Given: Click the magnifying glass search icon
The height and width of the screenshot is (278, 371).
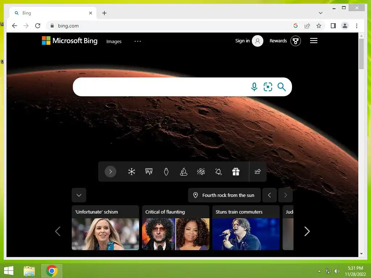Looking at the screenshot, I should point(282,87).
